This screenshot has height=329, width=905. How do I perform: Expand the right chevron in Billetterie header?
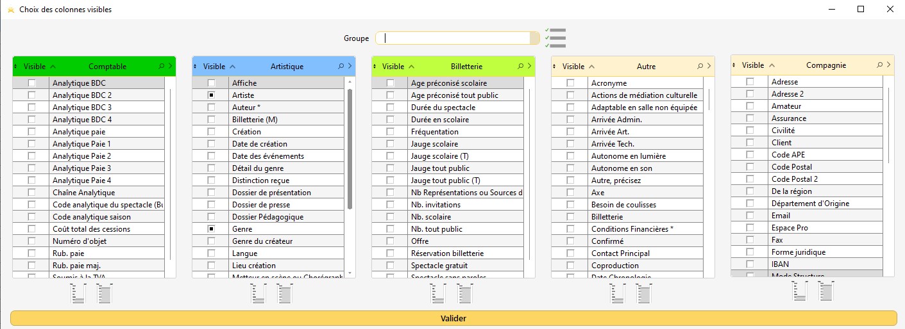pyautogui.click(x=529, y=66)
